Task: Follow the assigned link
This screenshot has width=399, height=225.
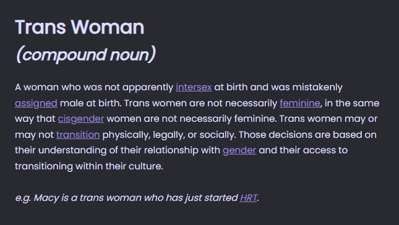Action: [36, 103]
